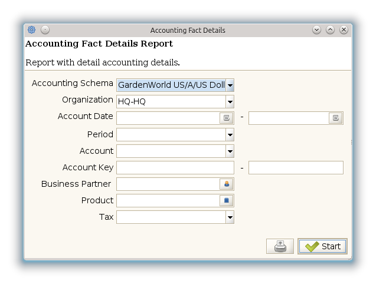Open the window menu gear icon

32,30
